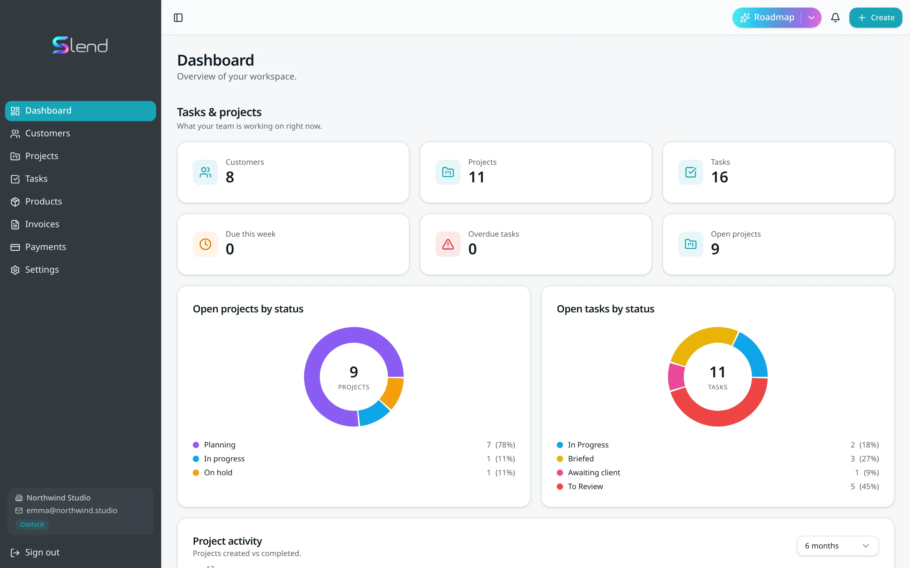Click the 7 (78%) Planning value
910x568 pixels.
click(x=500, y=445)
